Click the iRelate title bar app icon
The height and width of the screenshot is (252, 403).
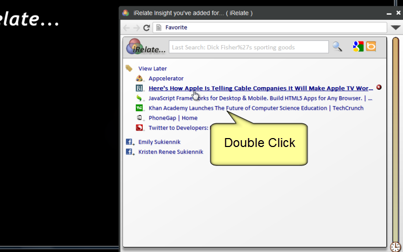[126, 13]
